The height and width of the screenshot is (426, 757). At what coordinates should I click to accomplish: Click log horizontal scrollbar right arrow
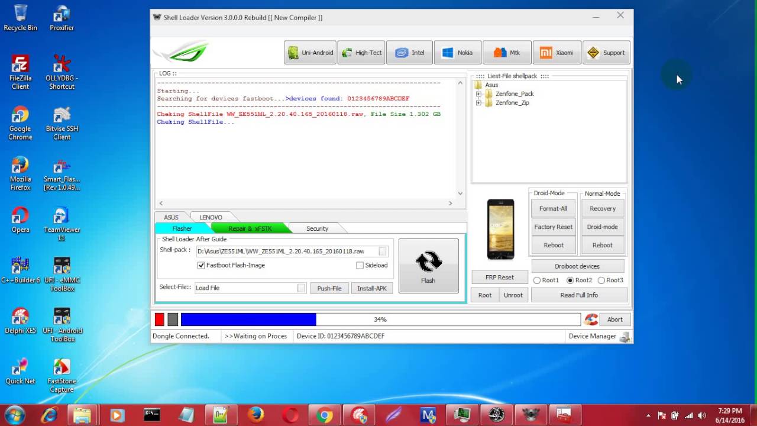click(450, 203)
